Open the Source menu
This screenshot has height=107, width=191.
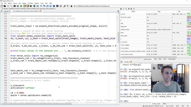(15, 3)
